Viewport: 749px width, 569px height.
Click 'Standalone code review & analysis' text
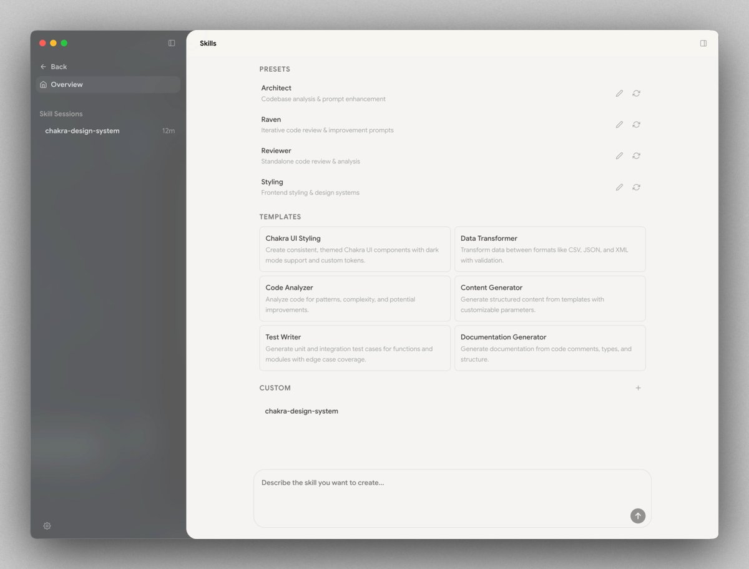310,162
